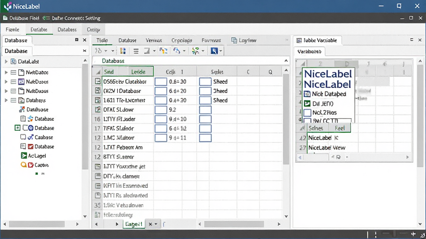Click the 1JXT Pebeont Am cell

(123, 147)
